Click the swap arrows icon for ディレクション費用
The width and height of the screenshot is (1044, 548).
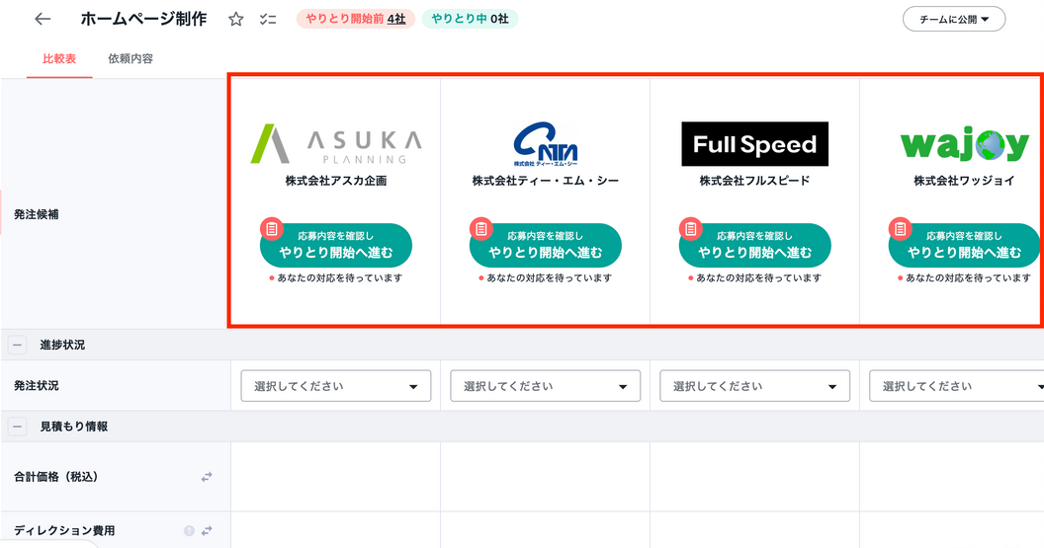coord(207,530)
